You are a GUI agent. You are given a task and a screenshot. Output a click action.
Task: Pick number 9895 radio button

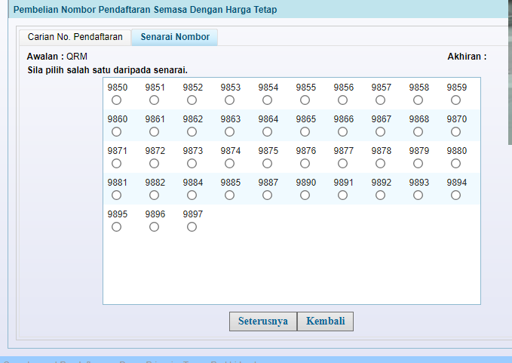[x=117, y=227]
